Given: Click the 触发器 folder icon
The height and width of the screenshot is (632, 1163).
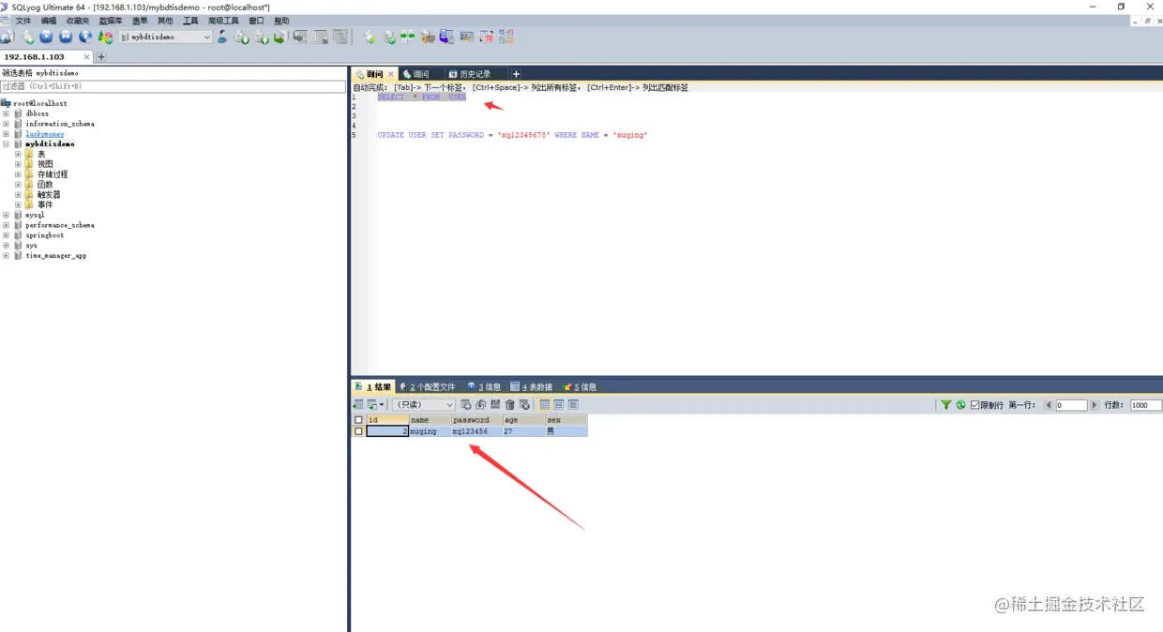Looking at the screenshot, I should point(29,194).
